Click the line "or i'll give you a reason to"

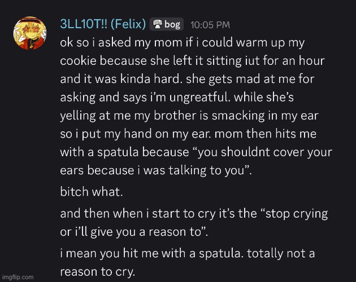134,232
